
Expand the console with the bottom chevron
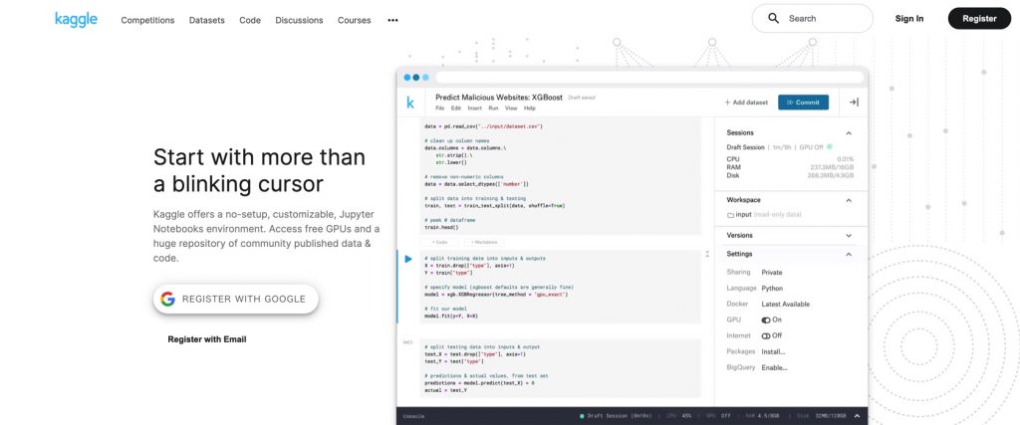(x=858, y=416)
